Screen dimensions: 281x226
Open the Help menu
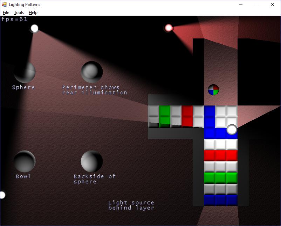coord(33,13)
